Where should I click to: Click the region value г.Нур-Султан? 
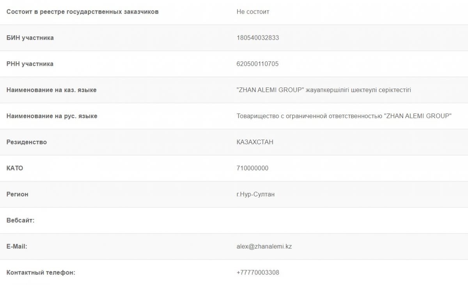click(255, 194)
